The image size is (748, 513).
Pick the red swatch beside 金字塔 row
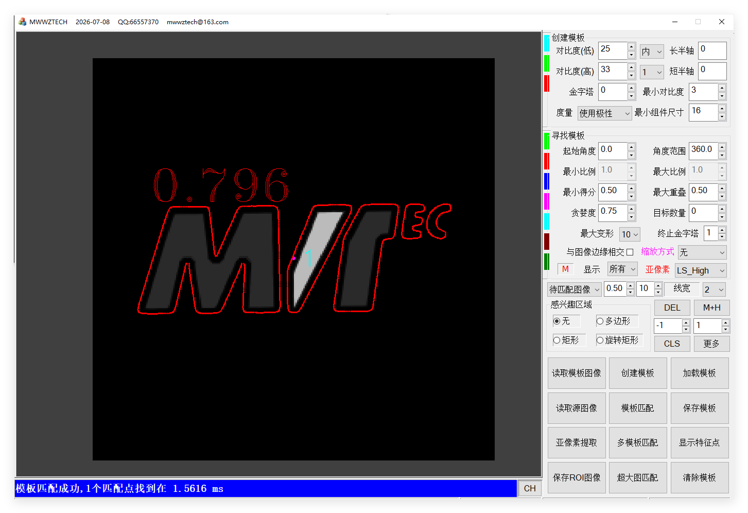pos(547,83)
